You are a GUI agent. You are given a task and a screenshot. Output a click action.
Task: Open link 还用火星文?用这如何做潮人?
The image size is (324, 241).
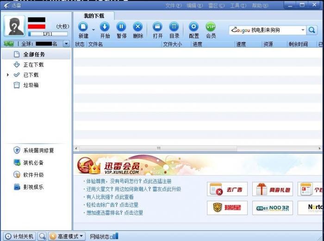tap(133, 189)
